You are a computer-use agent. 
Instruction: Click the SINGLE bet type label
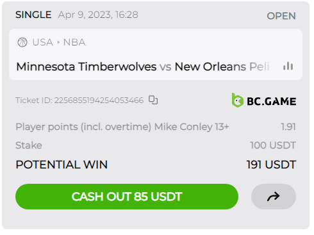click(33, 15)
